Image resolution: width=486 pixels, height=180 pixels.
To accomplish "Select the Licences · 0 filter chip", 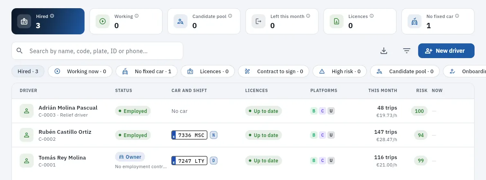I will tap(208, 71).
